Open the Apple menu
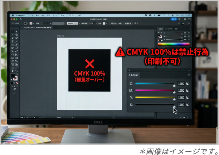 point(13,15)
